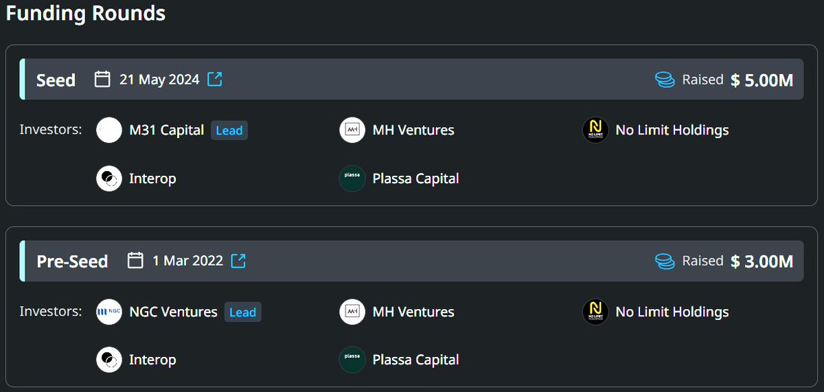
Task: Click the coins icon beside Raised $ 5.00M
Action: pos(665,80)
